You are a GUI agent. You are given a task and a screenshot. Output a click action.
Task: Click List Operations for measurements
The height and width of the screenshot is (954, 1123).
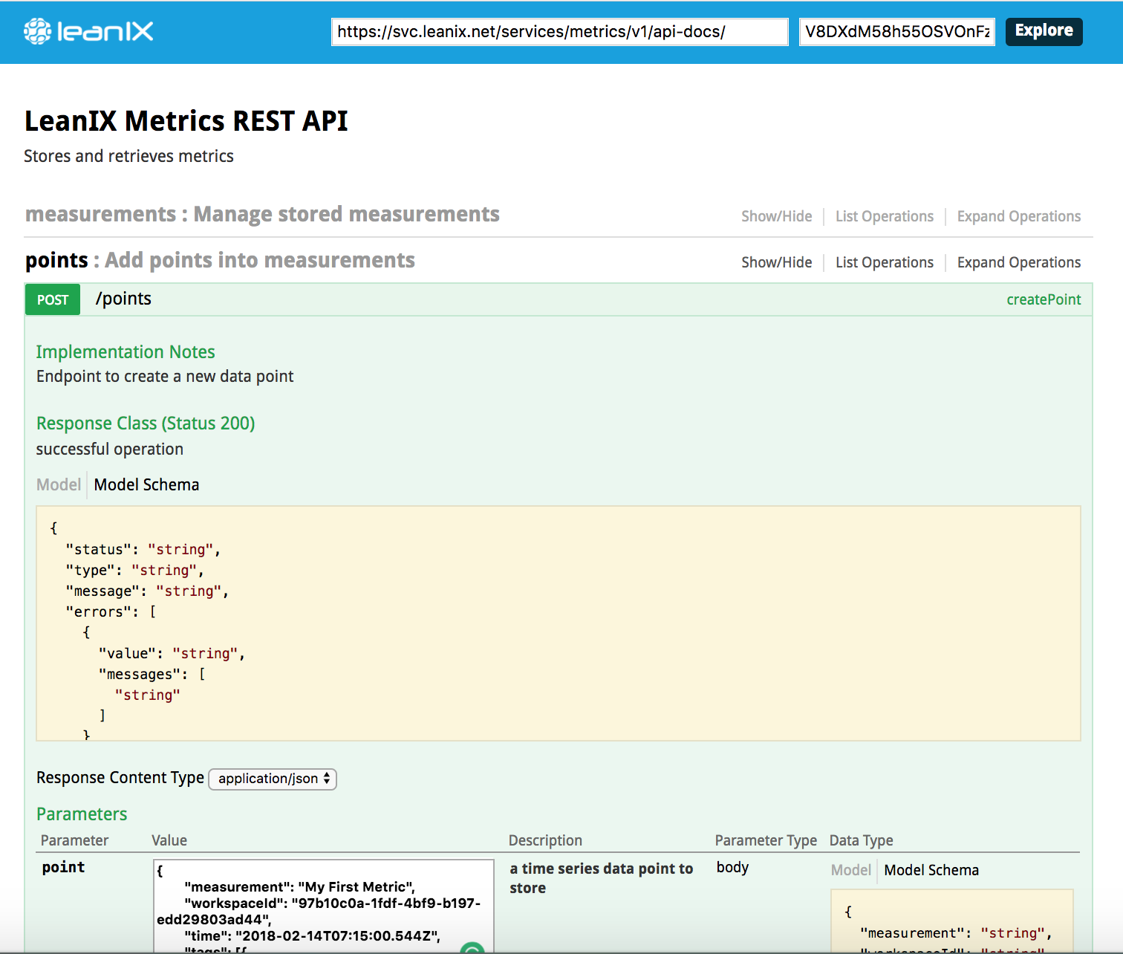(884, 216)
